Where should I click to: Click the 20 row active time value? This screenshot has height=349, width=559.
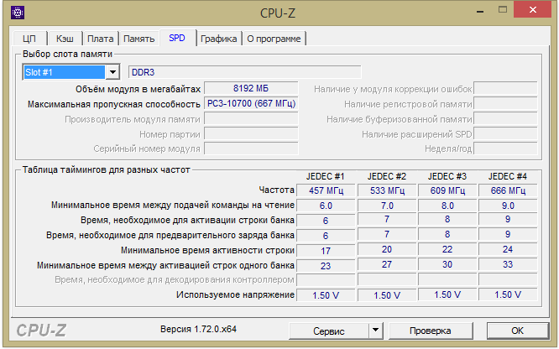(x=387, y=249)
